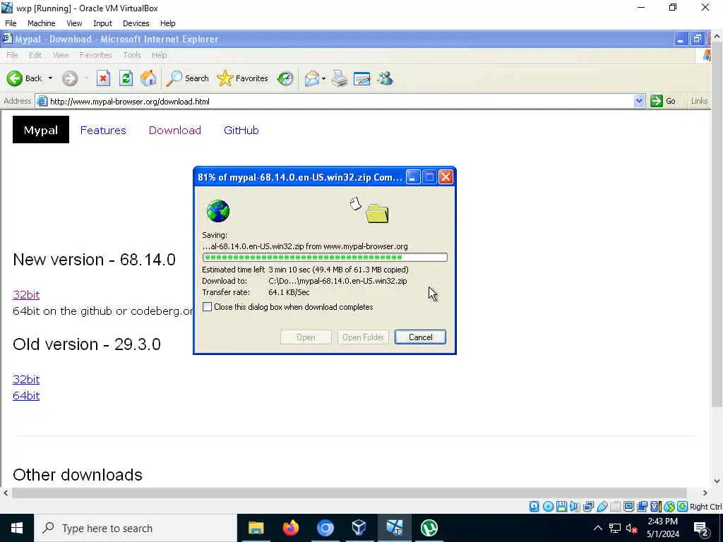
Task: Open the VirtualBox Help menu
Action: pos(168,23)
